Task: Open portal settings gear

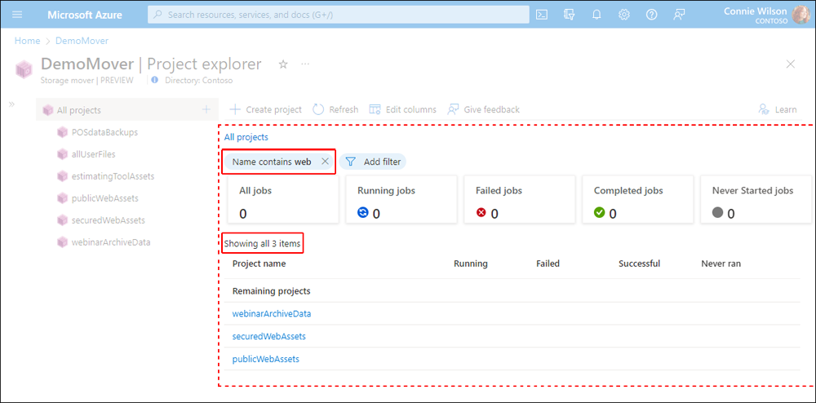Action: click(x=624, y=15)
